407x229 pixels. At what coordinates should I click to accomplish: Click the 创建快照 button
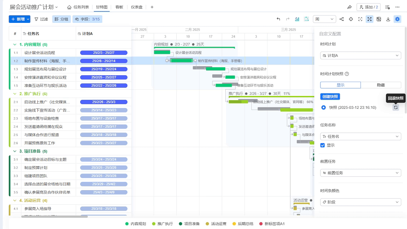330,97
